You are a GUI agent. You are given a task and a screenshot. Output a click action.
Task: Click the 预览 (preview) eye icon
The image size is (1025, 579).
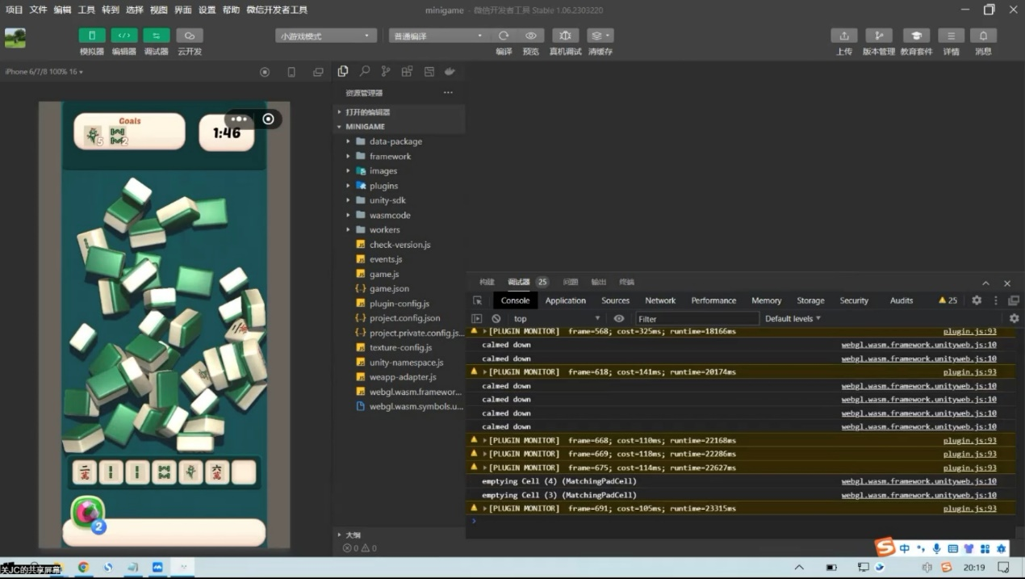[x=530, y=36]
